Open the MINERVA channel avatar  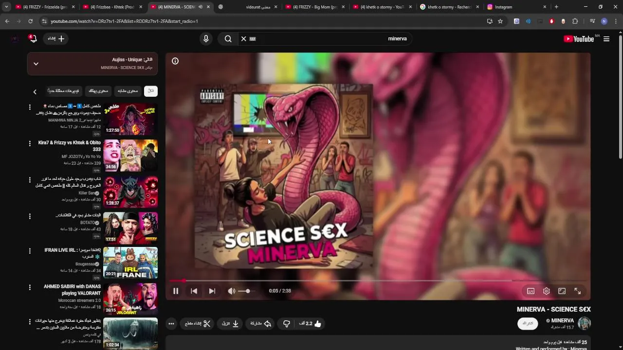tap(584, 323)
